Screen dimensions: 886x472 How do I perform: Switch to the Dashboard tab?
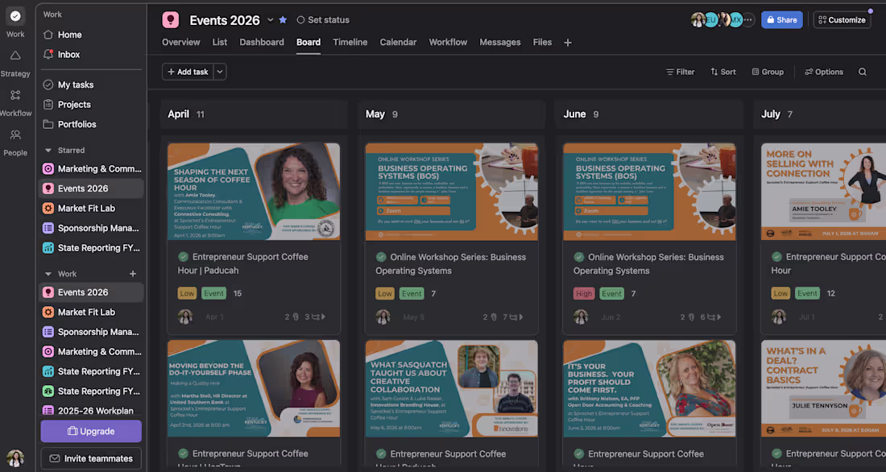pyautogui.click(x=262, y=43)
